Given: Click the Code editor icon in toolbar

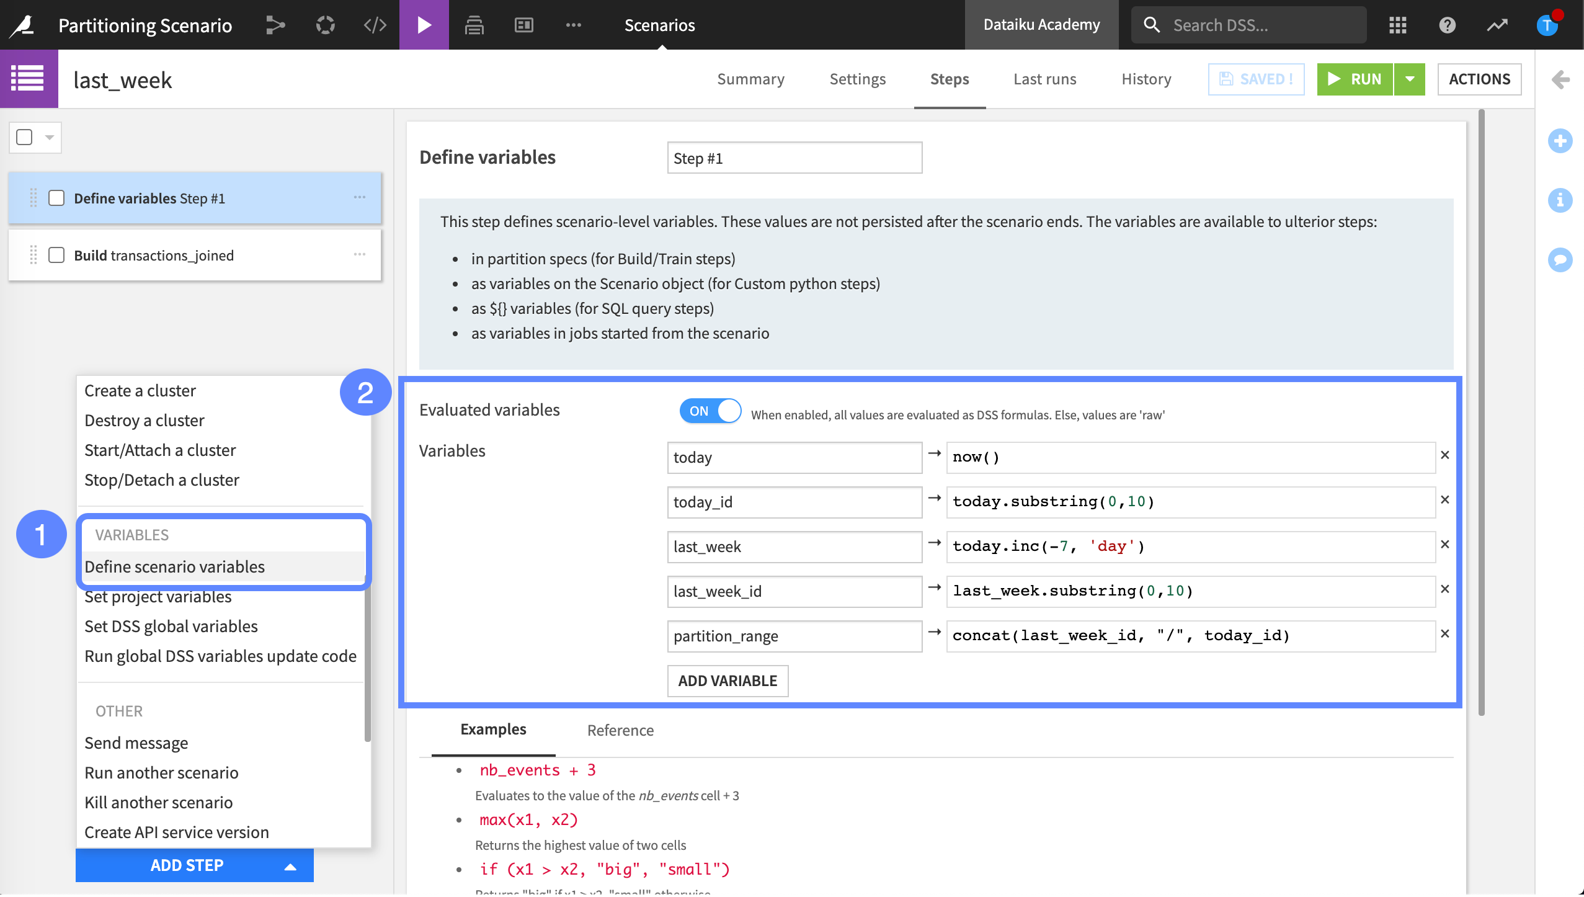Looking at the screenshot, I should point(374,24).
